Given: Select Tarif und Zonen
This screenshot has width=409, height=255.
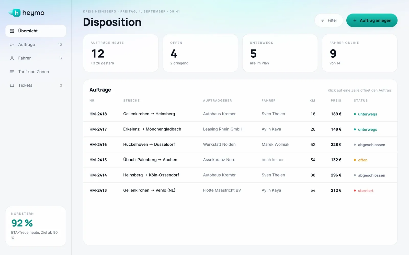Looking at the screenshot, I should [x=36, y=72].
